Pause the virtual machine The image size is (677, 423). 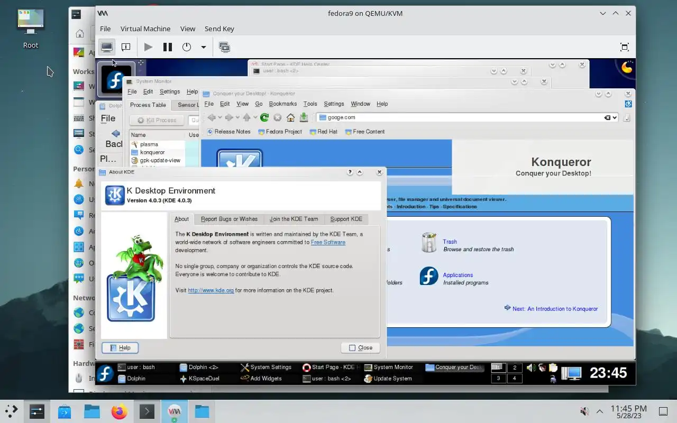tap(168, 47)
